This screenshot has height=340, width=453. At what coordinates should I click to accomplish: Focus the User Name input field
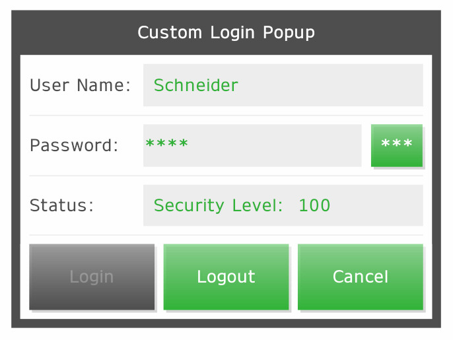click(283, 85)
